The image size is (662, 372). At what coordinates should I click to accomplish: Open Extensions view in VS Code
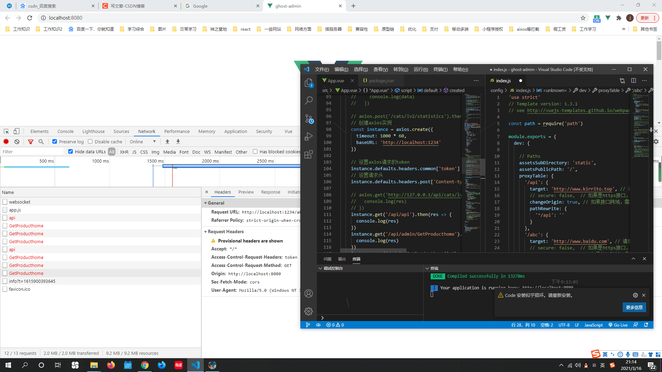click(308, 154)
